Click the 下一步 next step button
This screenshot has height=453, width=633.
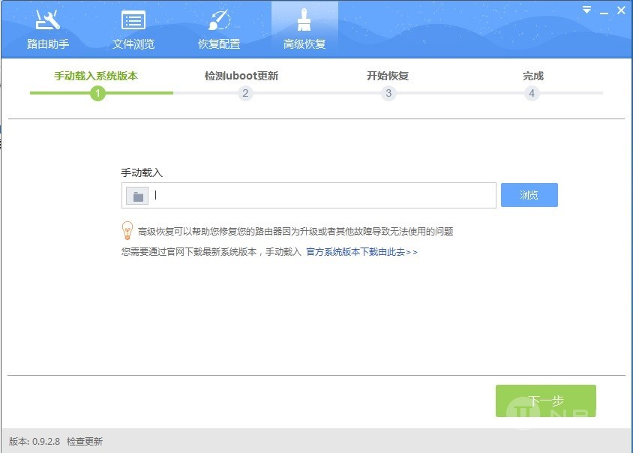click(x=546, y=401)
